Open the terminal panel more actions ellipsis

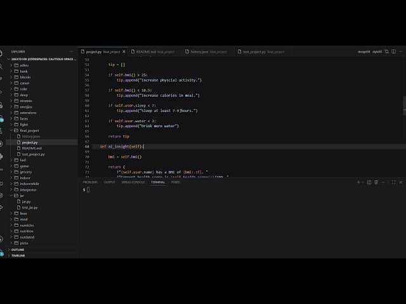[x=383, y=182]
